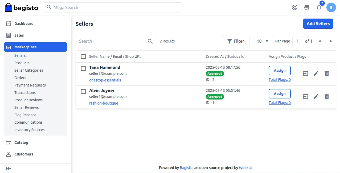The image size is (340, 173).
Task: Click the search magnifier in Sellers search
Action: [150, 41]
